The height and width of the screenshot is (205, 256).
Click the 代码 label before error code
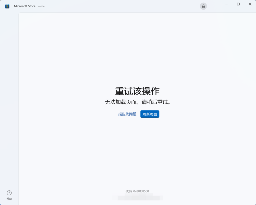[128, 191]
